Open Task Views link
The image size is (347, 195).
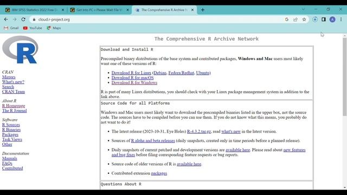click(12, 139)
